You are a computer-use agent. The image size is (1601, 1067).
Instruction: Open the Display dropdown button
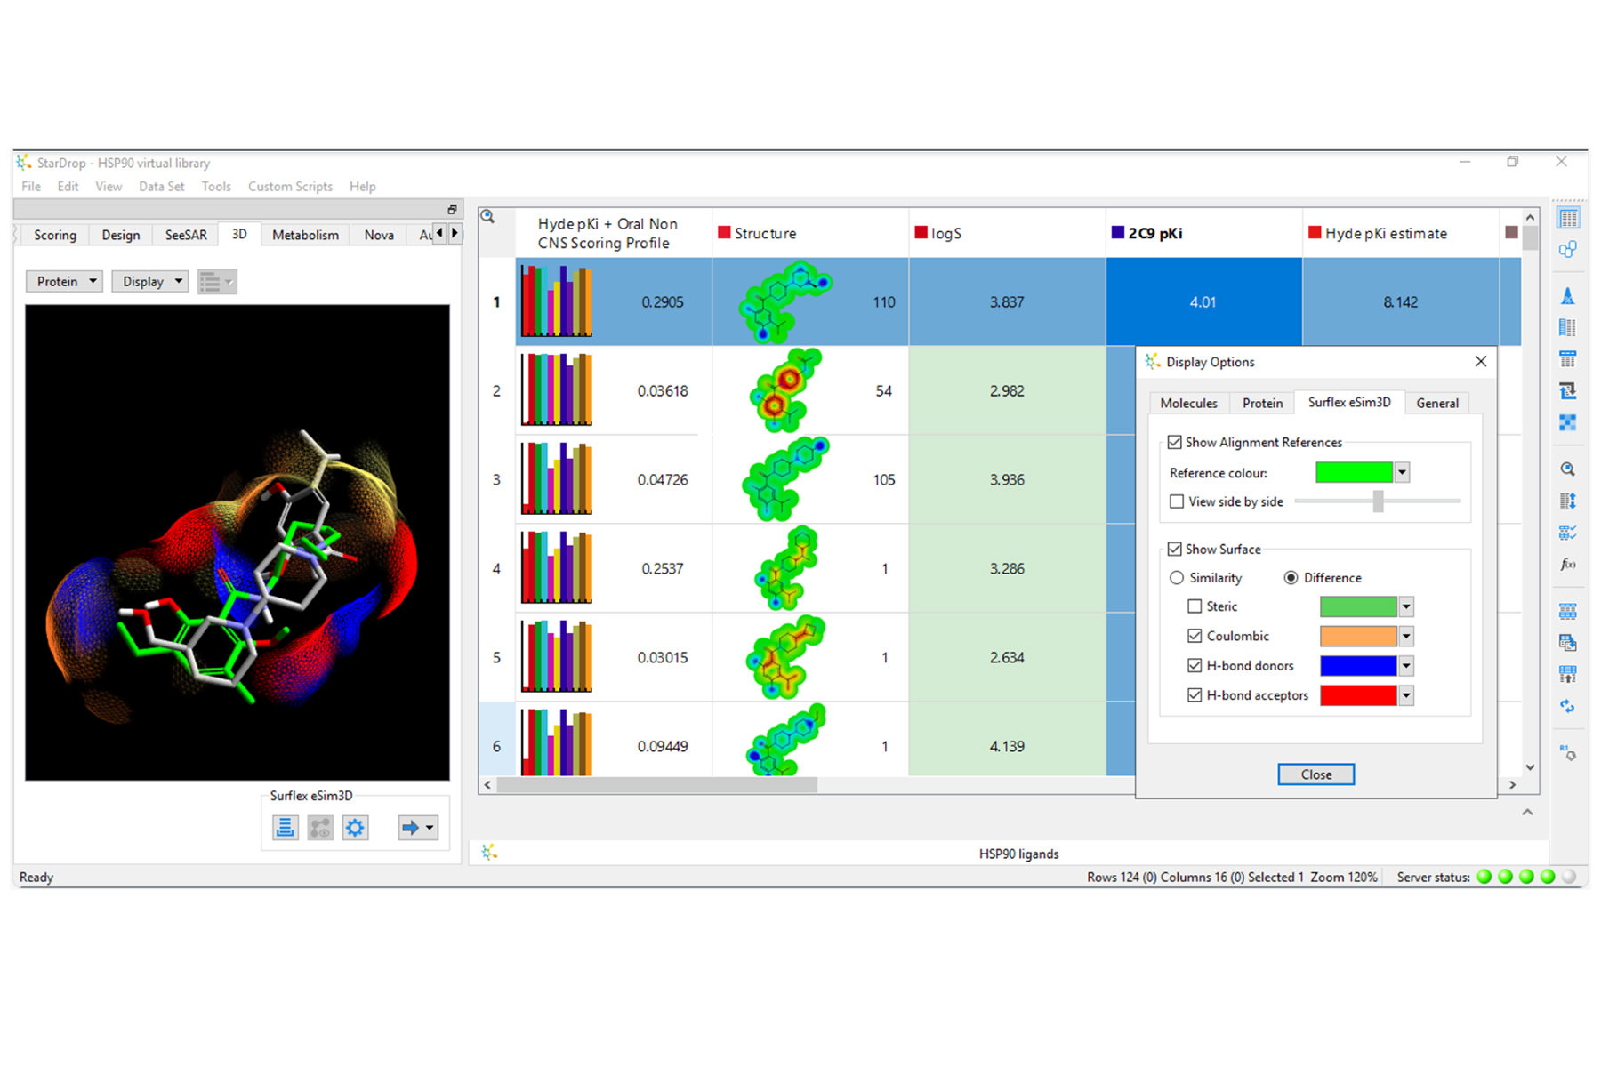(150, 281)
